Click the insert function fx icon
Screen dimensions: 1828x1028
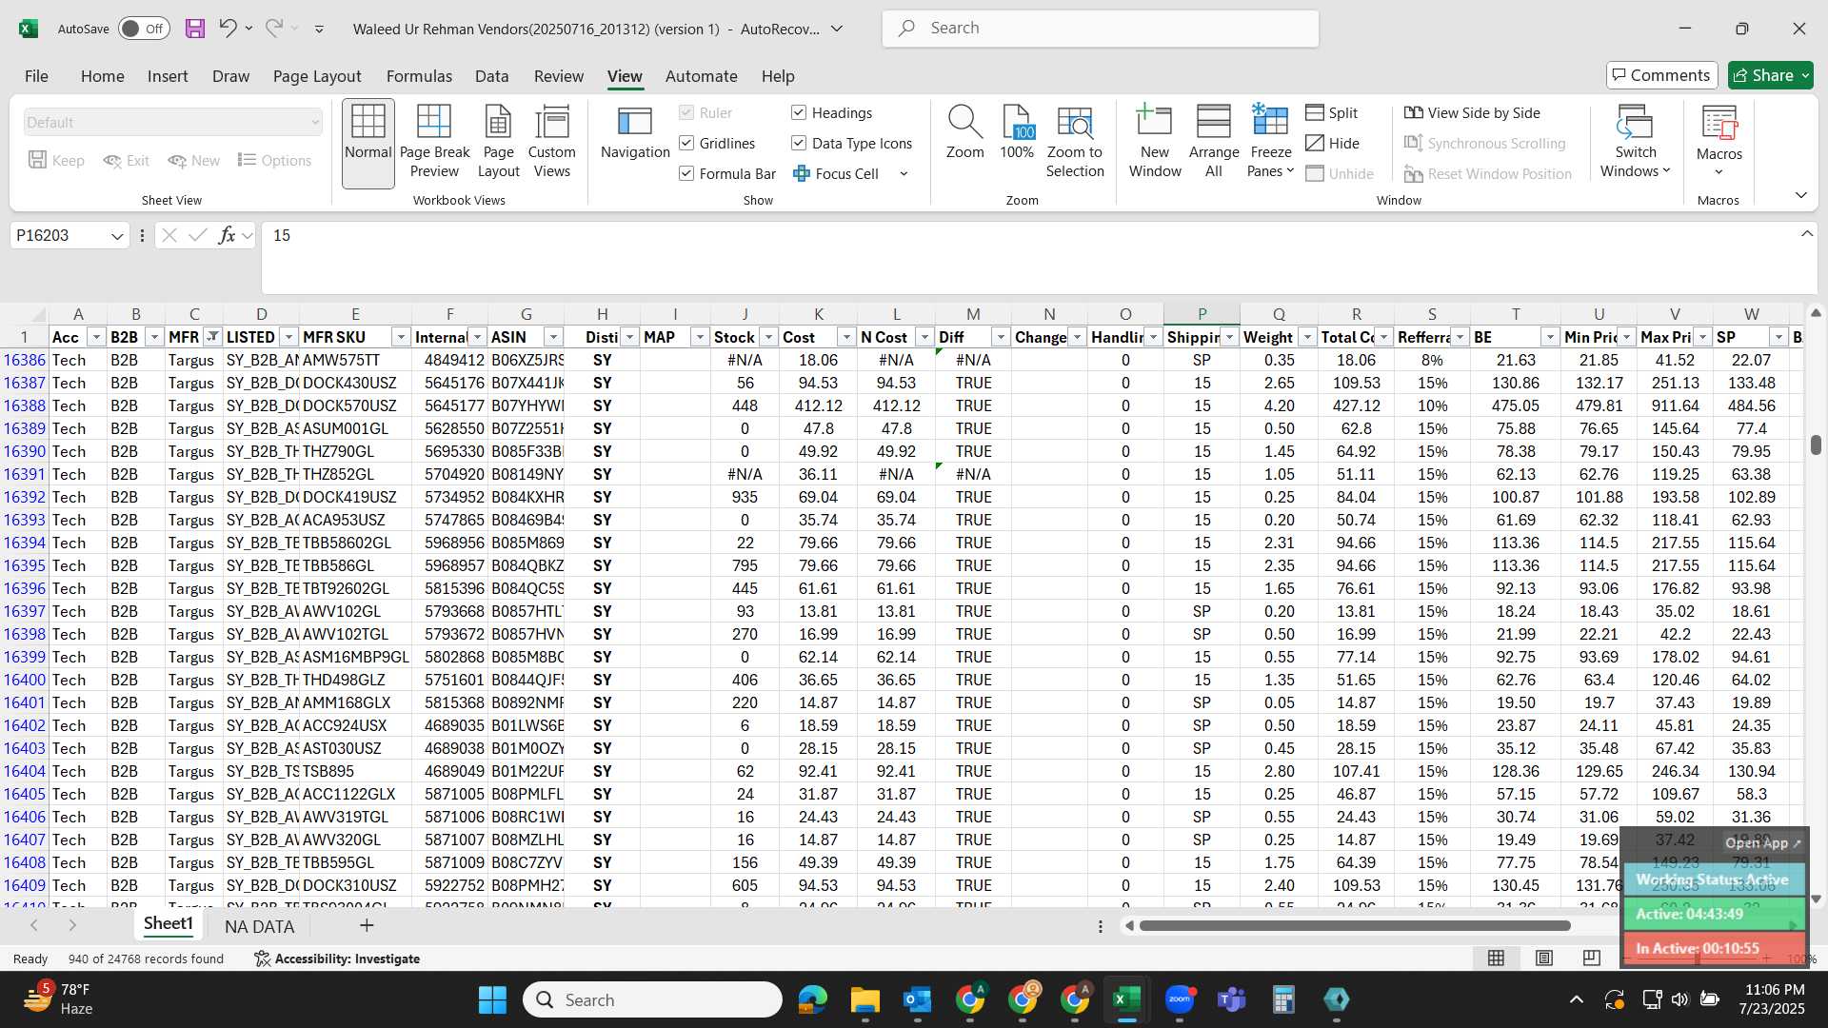pos(227,235)
